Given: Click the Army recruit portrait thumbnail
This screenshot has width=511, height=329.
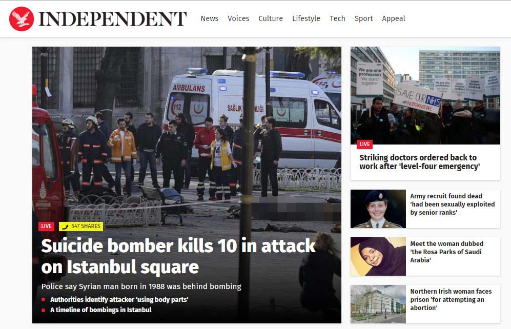Looking at the screenshot, I should click(x=378, y=209).
